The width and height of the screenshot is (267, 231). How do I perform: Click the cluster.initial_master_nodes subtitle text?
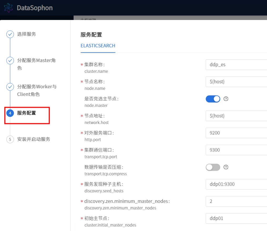[x=110, y=225]
